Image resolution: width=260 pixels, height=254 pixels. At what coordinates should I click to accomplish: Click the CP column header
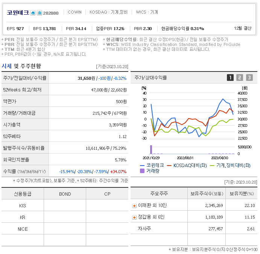pos(107,194)
